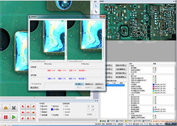Click the red up arrow move button
177x126 pixels.
point(28,107)
